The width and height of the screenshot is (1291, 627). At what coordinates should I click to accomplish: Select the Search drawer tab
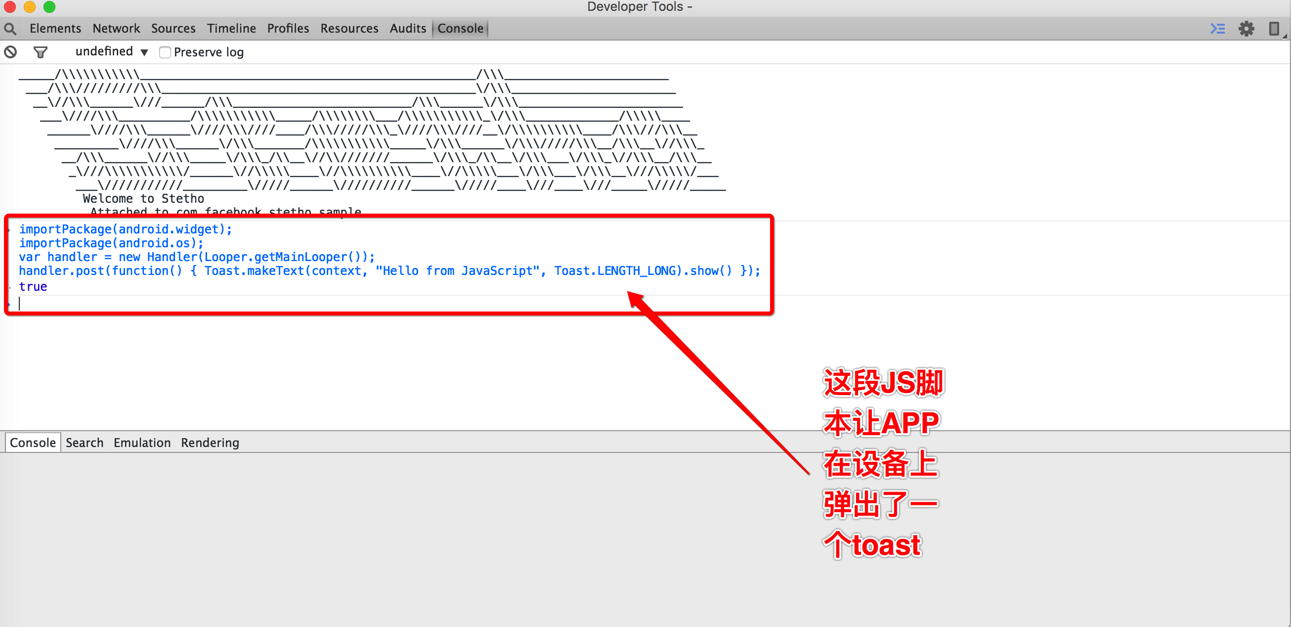click(85, 443)
